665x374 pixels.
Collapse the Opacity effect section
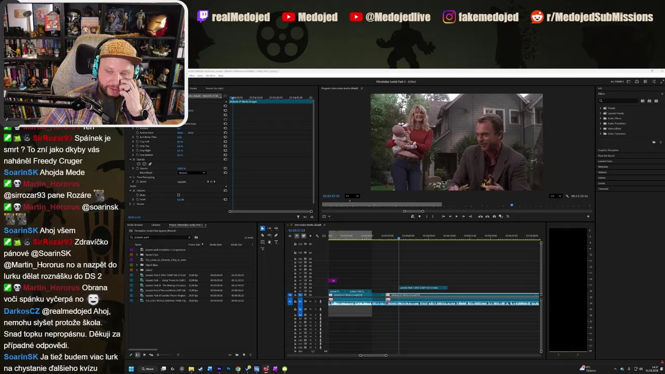(x=130, y=159)
